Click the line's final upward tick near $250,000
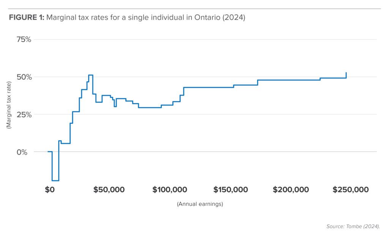The height and width of the screenshot is (238, 389). (346, 75)
